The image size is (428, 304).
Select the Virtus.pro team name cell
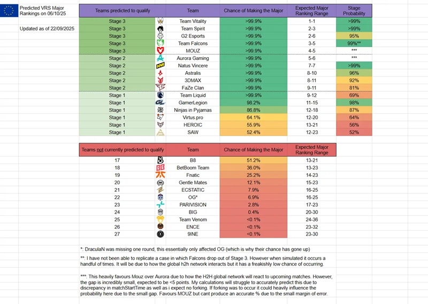point(193,118)
